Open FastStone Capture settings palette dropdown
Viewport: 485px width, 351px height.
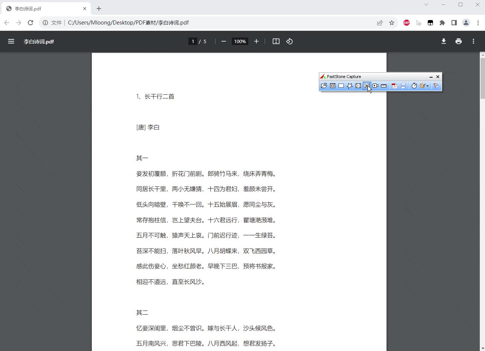[424, 86]
